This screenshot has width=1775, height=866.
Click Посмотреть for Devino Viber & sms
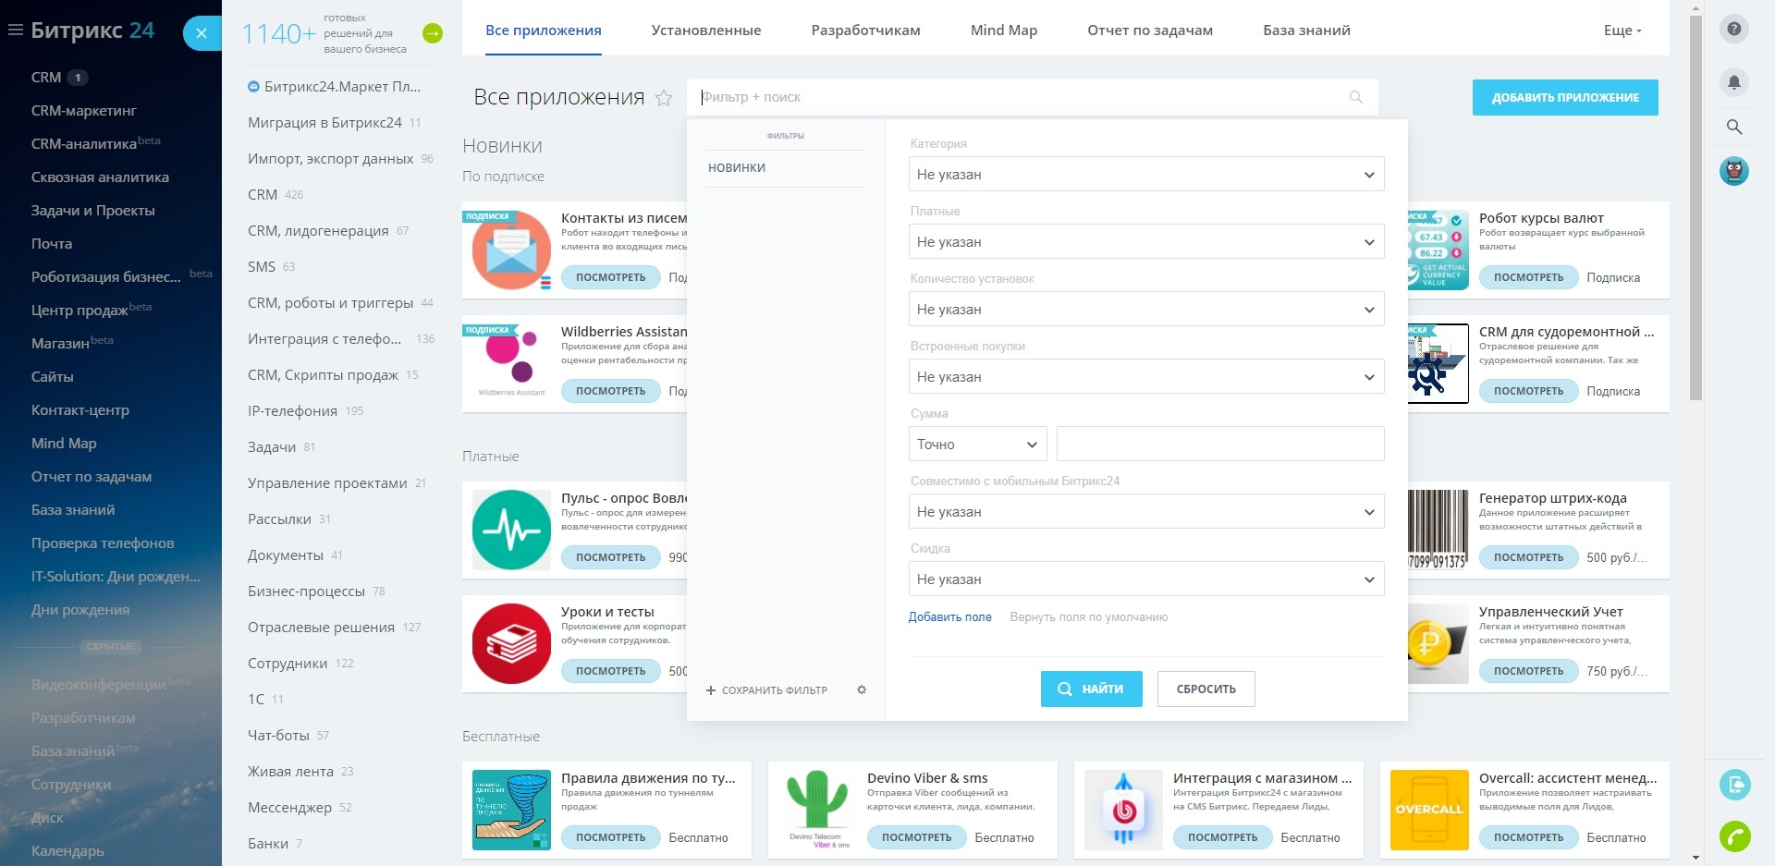click(x=916, y=837)
